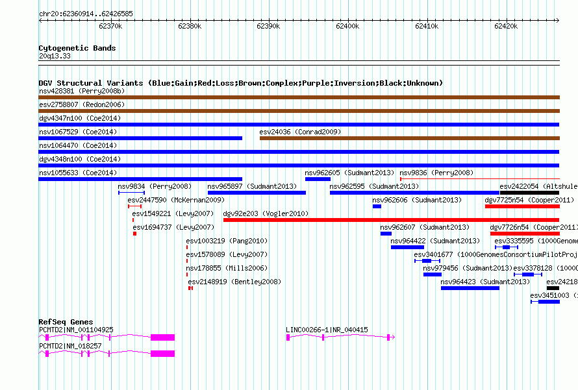Click esv2148919 (Bentley2008) label
The height and width of the screenshot is (390, 578).
tap(234, 282)
